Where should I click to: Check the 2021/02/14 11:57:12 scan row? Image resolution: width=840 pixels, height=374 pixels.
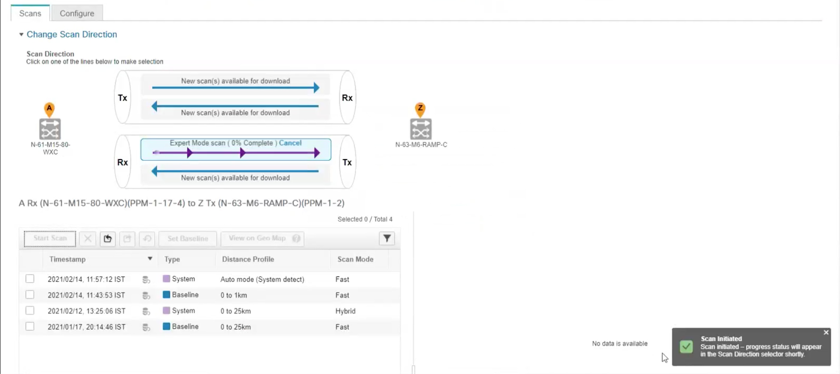click(x=30, y=279)
